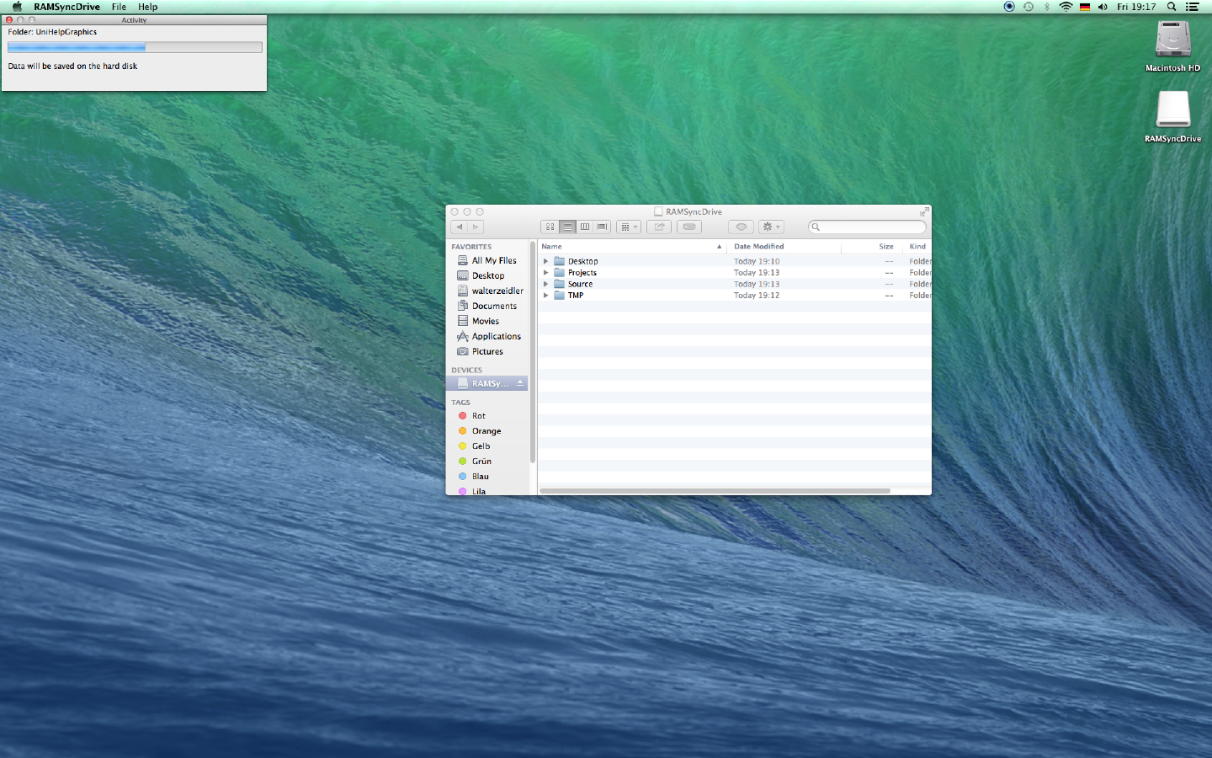Screen dimensions: 1212x758
Task: Expand the TMP folder disclosure triangle
Action: [545, 296]
